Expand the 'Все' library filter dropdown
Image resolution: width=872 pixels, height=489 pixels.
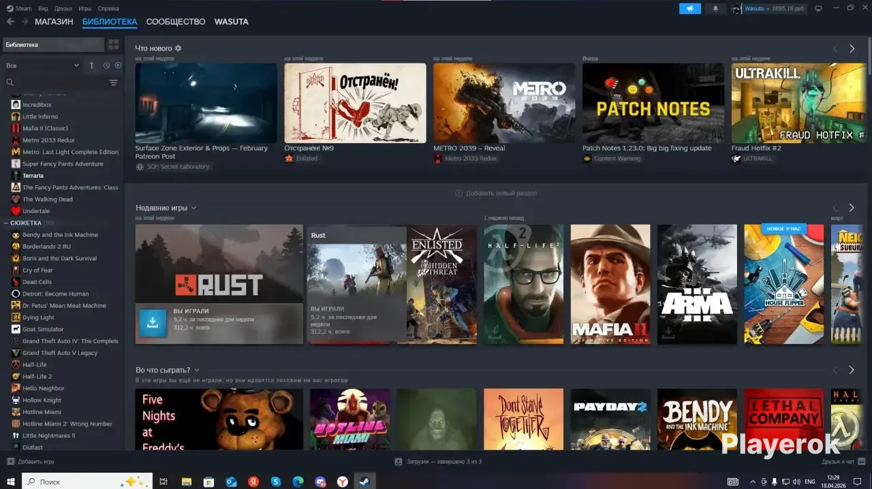(42, 65)
